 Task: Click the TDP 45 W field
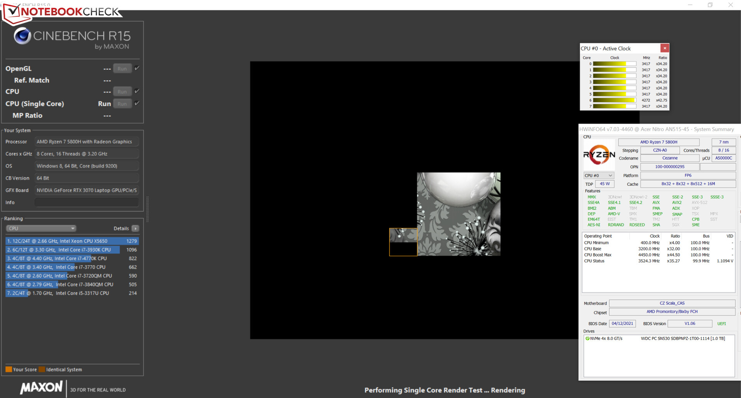(605, 184)
